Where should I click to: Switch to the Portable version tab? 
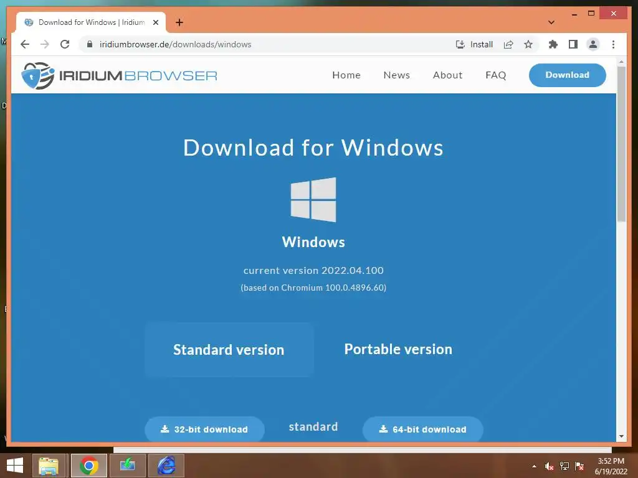pos(398,350)
